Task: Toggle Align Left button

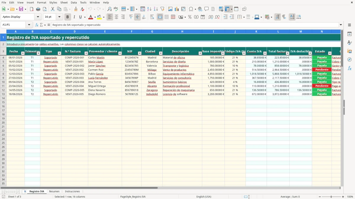Action: [x=110, y=17]
